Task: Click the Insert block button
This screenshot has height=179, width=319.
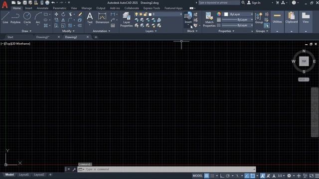Action: 188,17
